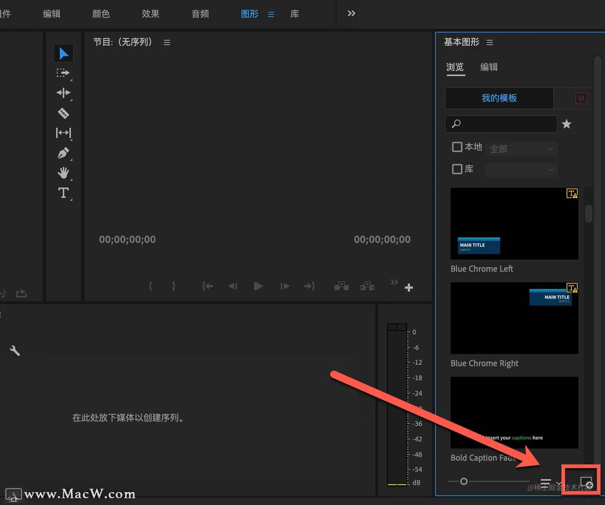Select the Ripple Edit tool
Screen dimensions: 605x505
tap(63, 93)
